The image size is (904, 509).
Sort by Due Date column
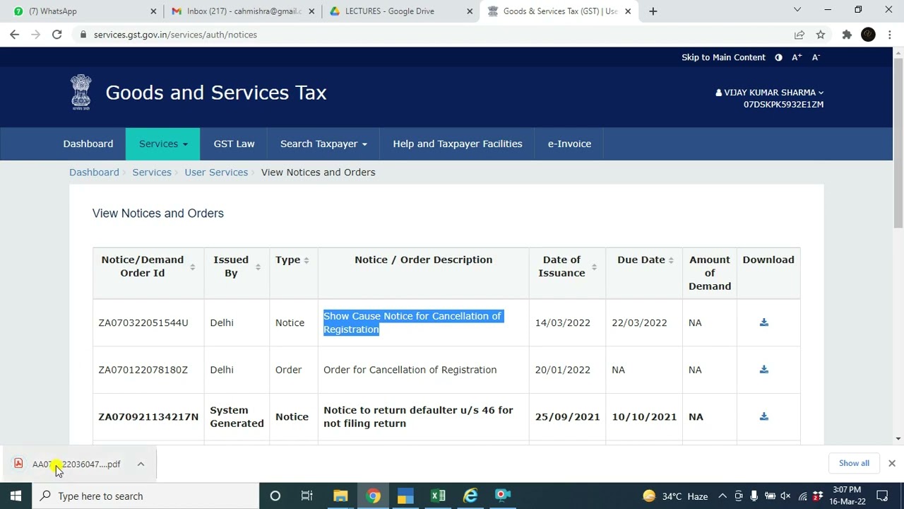[x=671, y=260]
